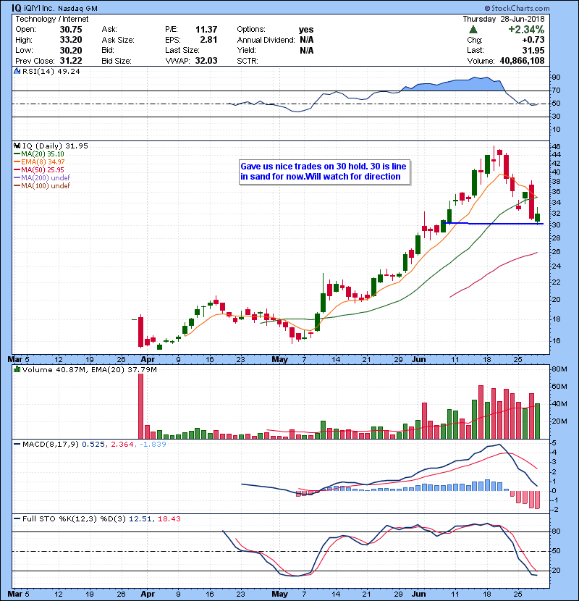Click the Chg value +0.73
The image size is (579, 601).
[533, 40]
